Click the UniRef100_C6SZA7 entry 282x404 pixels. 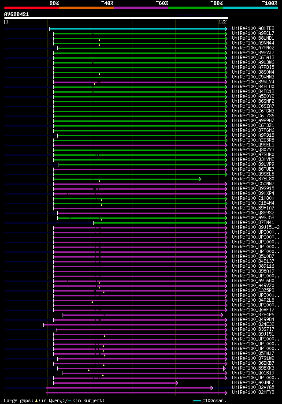pyautogui.click(x=253, y=106)
